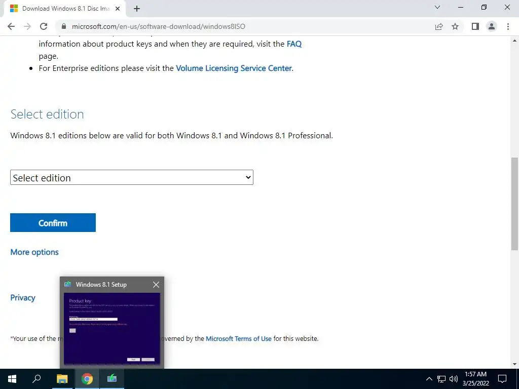
Task: Bookmark this page with the star
Action: tap(456, 26)
